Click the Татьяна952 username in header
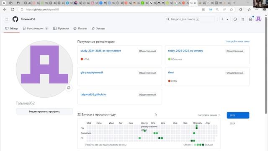The width and height of the screenshot is (268, 151). pyautogui.click(x=28, y=19)
